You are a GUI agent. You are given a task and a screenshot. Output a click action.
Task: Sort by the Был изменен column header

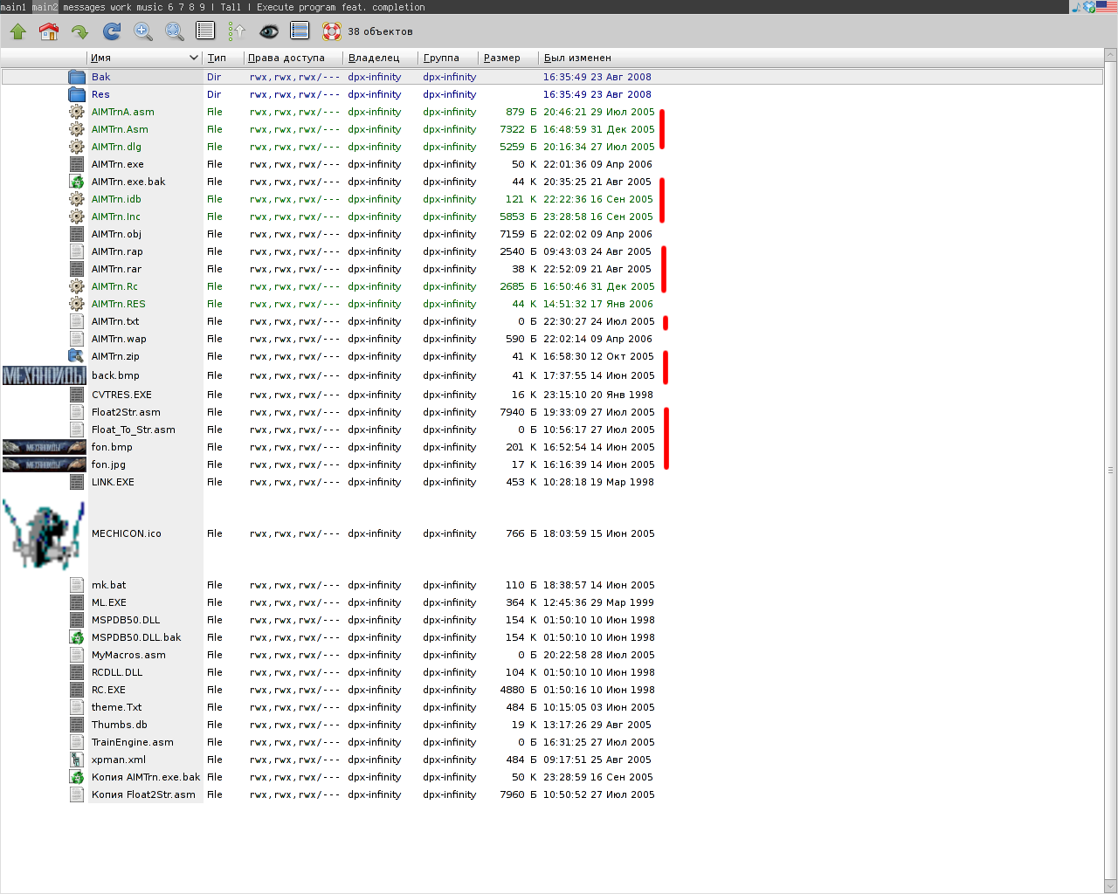(577, 58)
